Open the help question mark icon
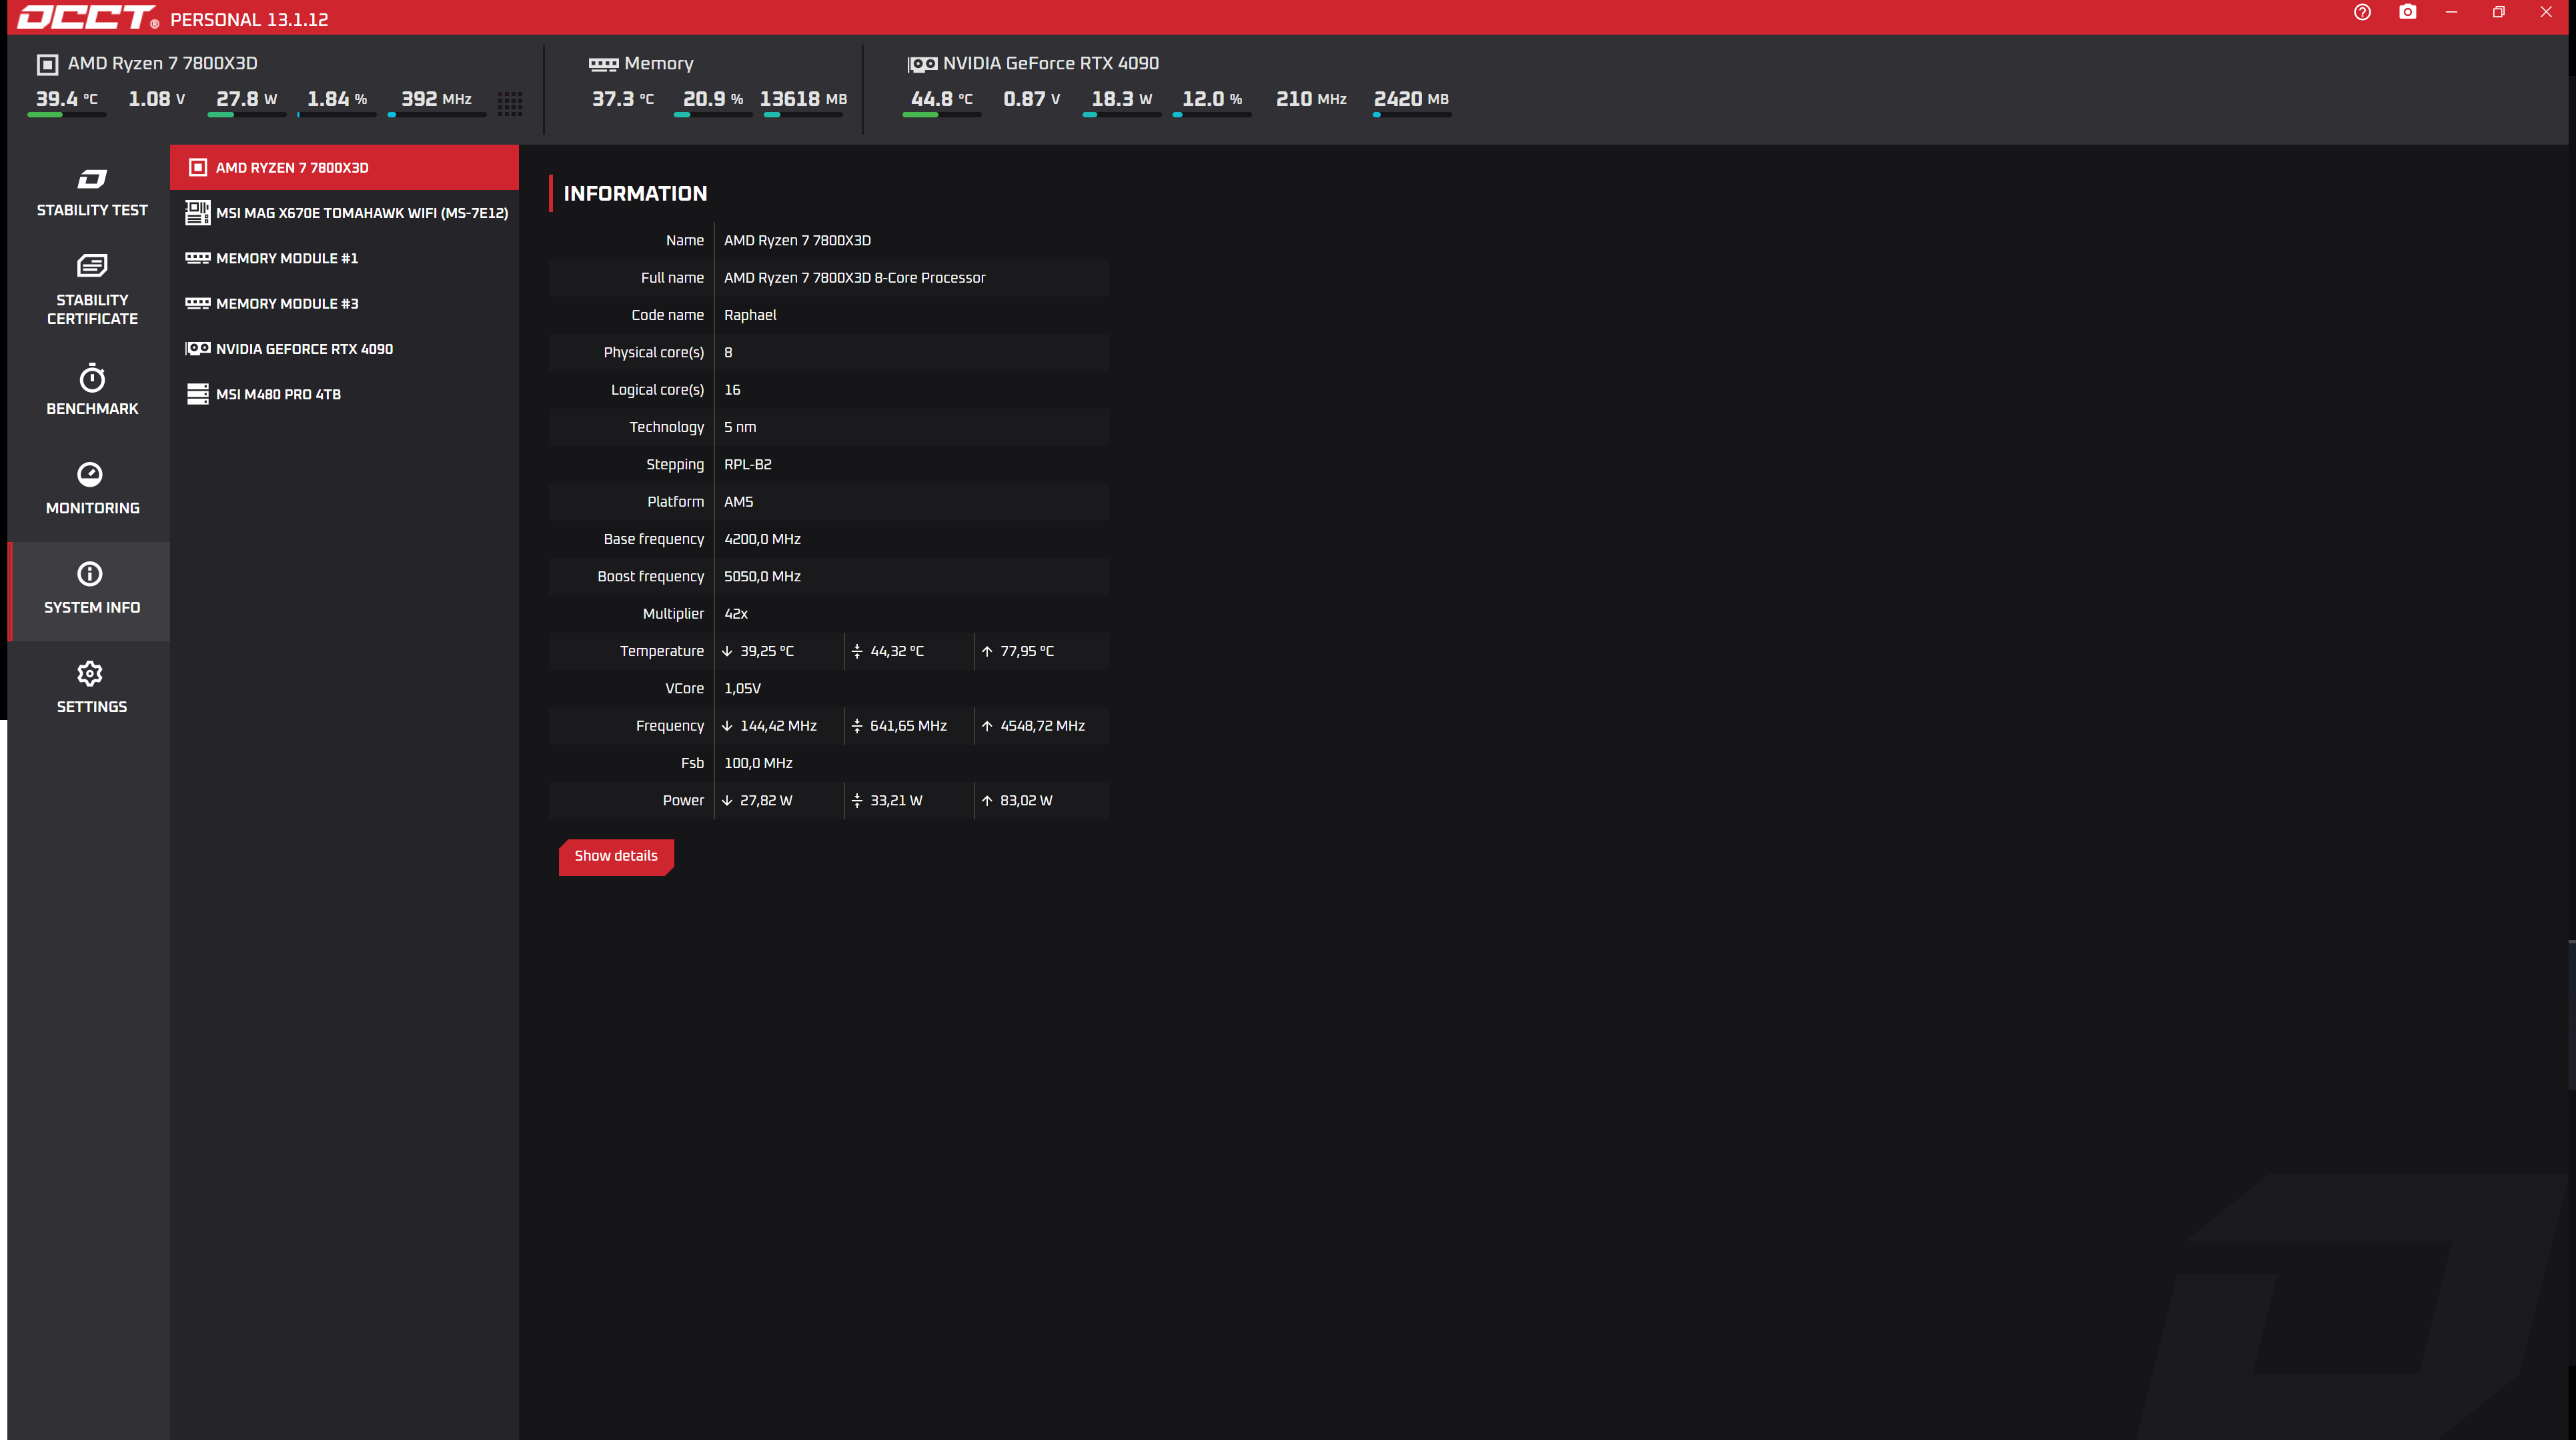Screen dimensions: 2576x1440 [x=2362, y=13]
